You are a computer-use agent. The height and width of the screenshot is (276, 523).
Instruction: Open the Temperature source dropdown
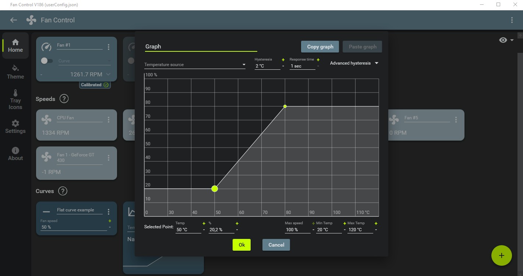click(195, 65)
